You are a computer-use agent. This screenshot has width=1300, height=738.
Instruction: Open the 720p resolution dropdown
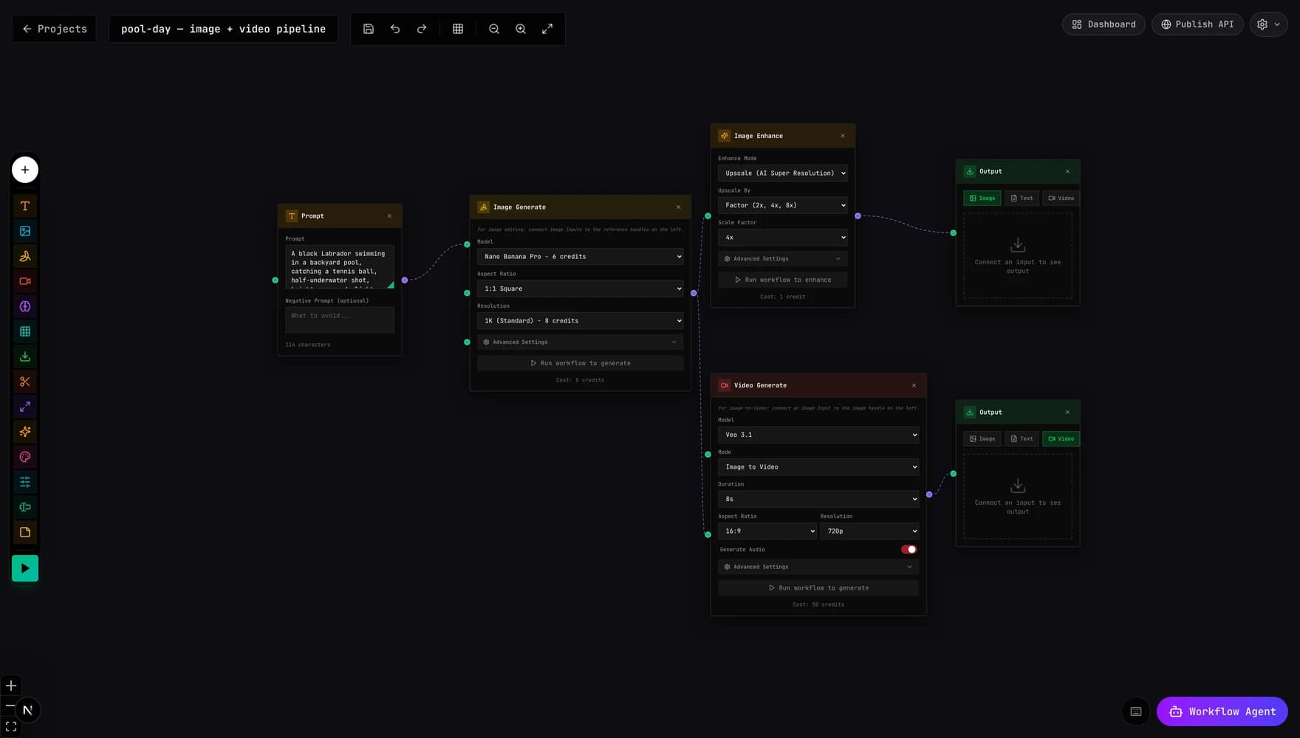click(x=869, y=531)
